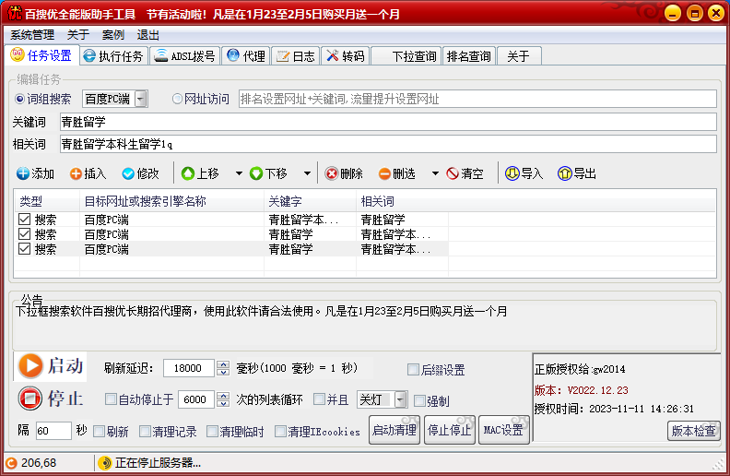Click the URL field with 排名设置网址 placeholder

coord(477,99)
